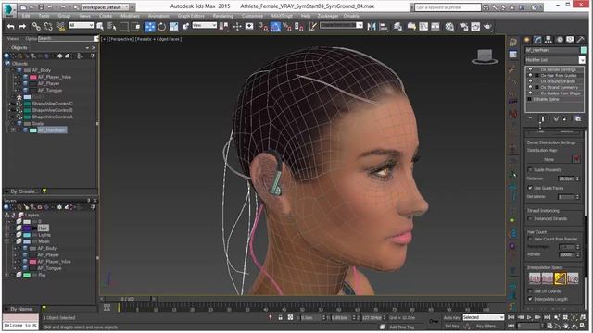Open the Graph Editors menu
593x333 pixels.
(x=191, y=16)
